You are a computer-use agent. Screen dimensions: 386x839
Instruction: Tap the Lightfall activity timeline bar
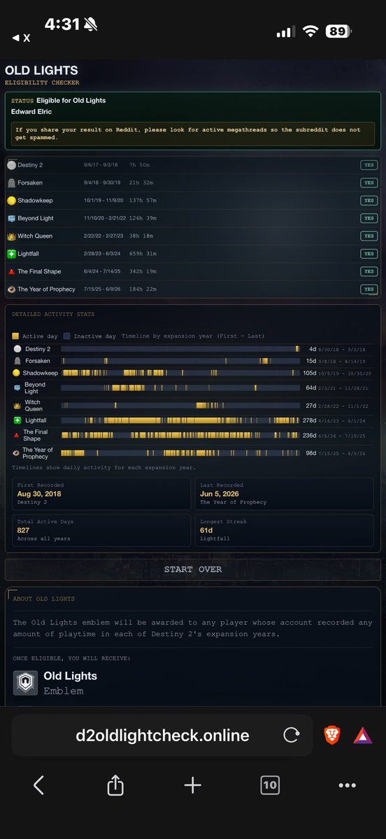[x=180, y=420]
